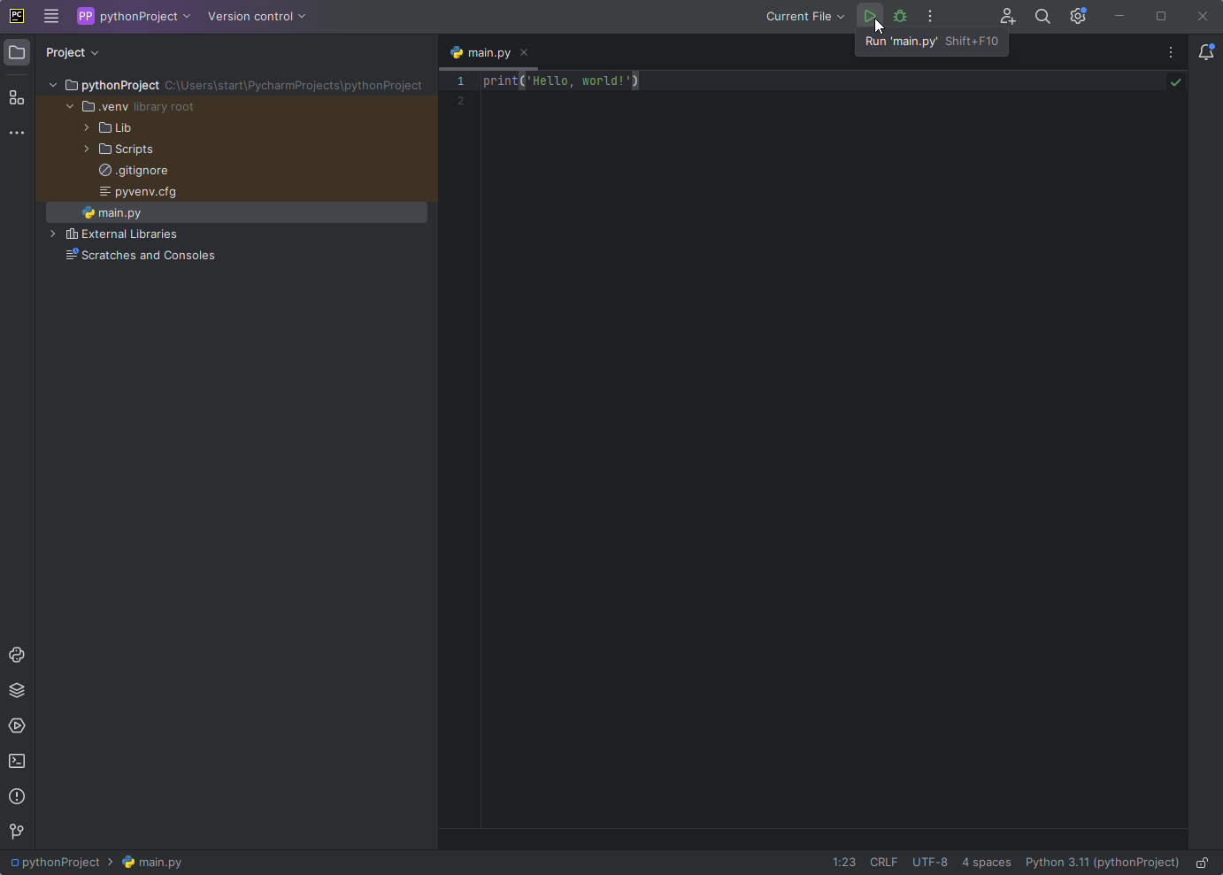
Task: Open the pythonProject project dropdown
Action: (134, 16)
